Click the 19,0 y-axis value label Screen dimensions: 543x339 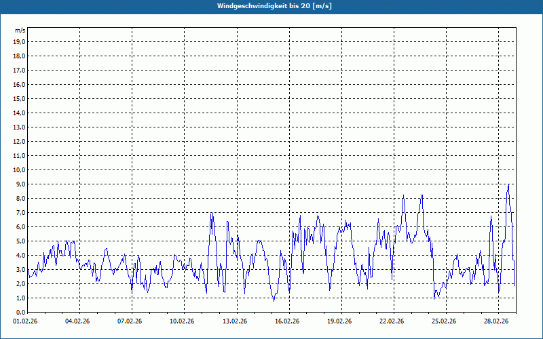point(19,41)
